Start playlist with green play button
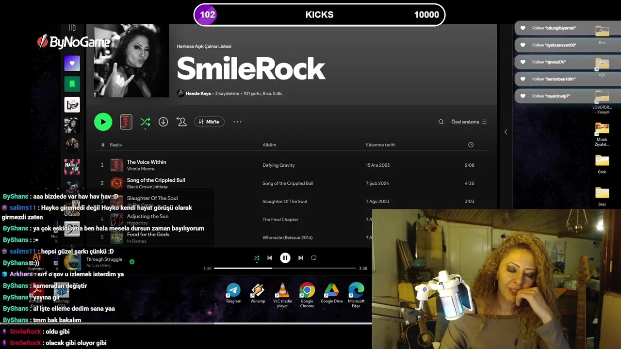This screenshot has width=621, height=349. tap(103, 122)
